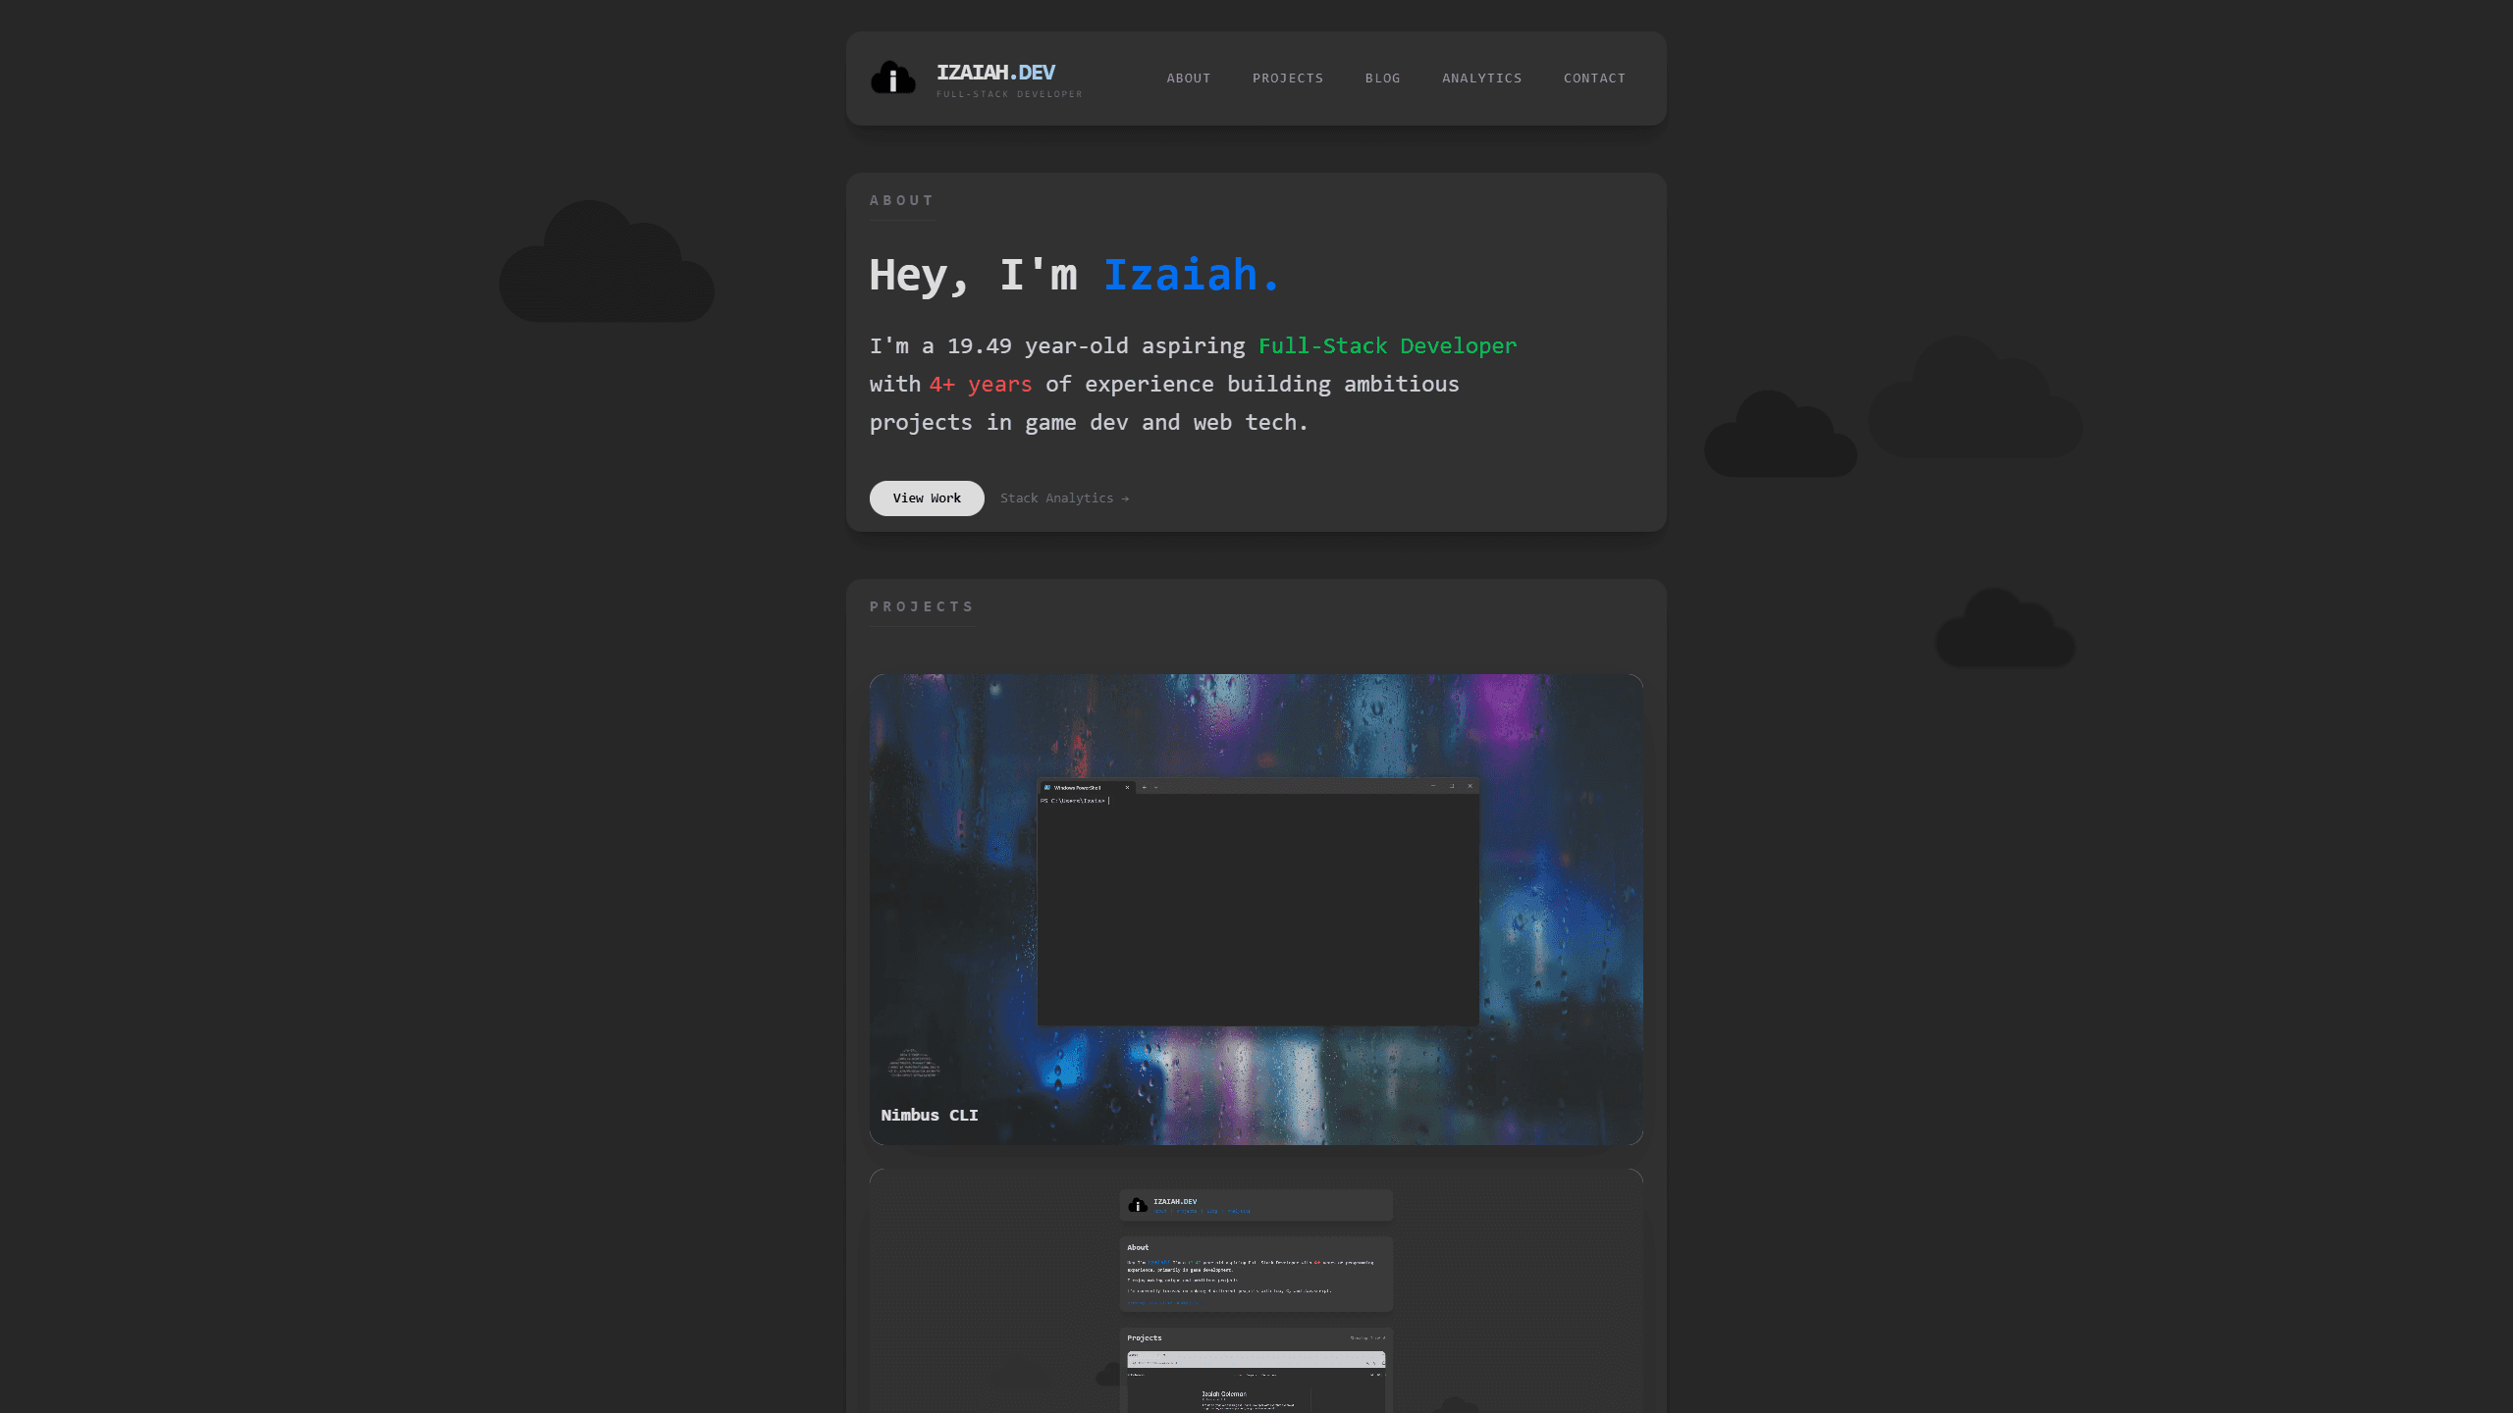This screenshot has width=2513, height=1413.
Task: Follow the Stack Analytics arrow link
Action: [1065, 498]
